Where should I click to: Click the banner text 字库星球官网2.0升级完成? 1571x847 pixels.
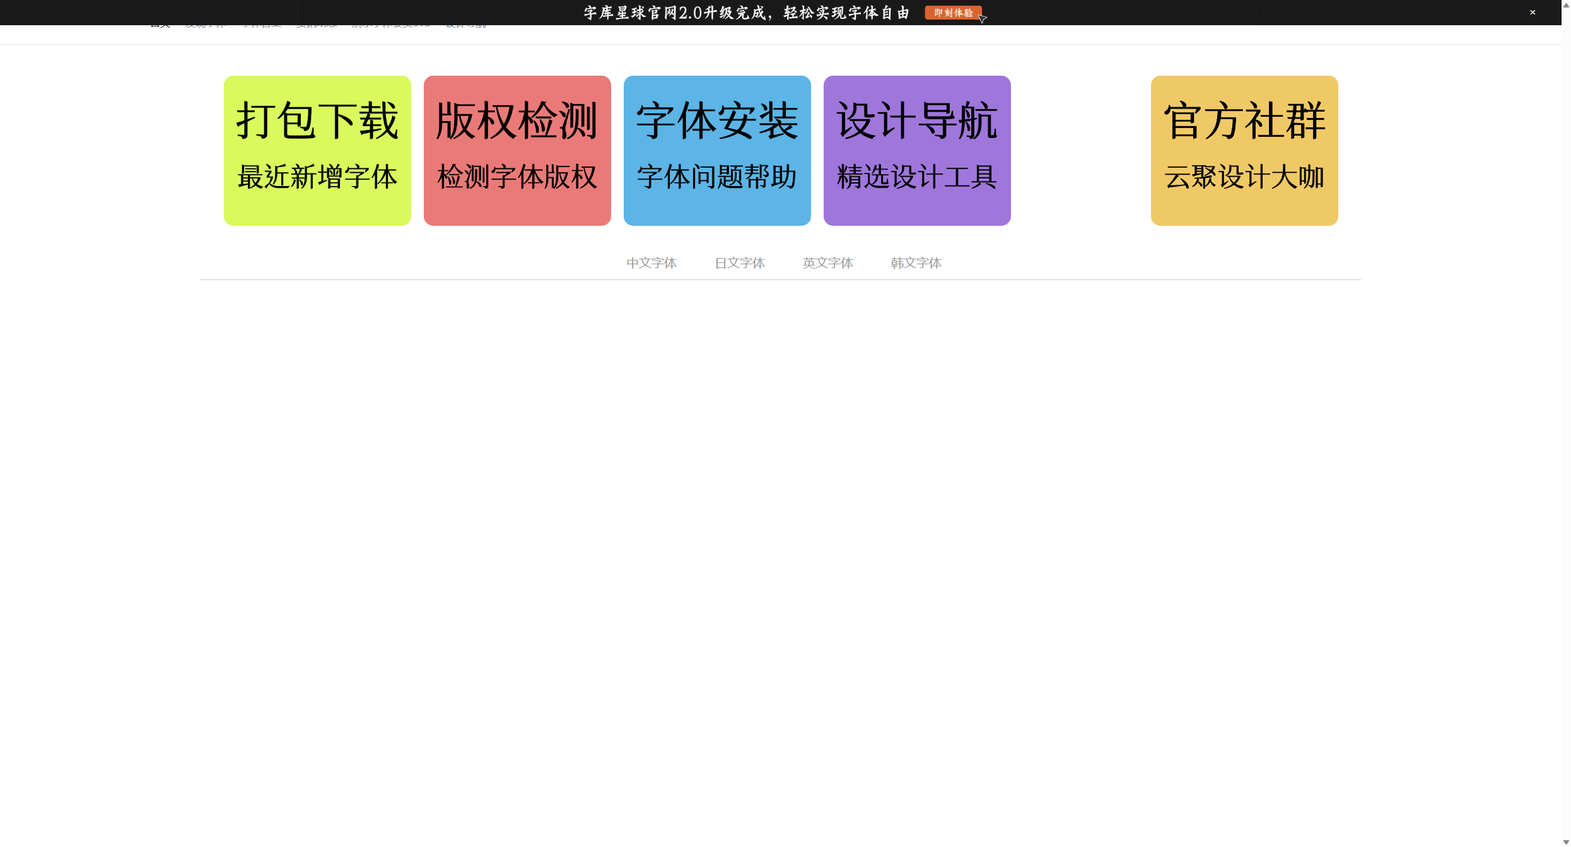(x=675, y=13)
